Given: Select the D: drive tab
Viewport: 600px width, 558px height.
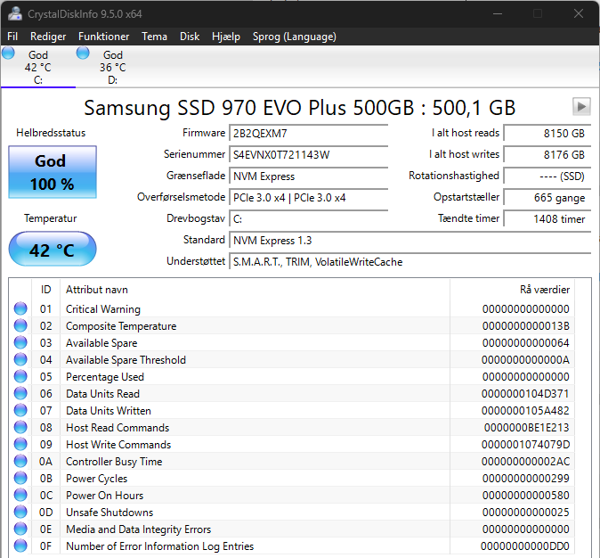Looking at the screenshot, I should tap(112, 67).
